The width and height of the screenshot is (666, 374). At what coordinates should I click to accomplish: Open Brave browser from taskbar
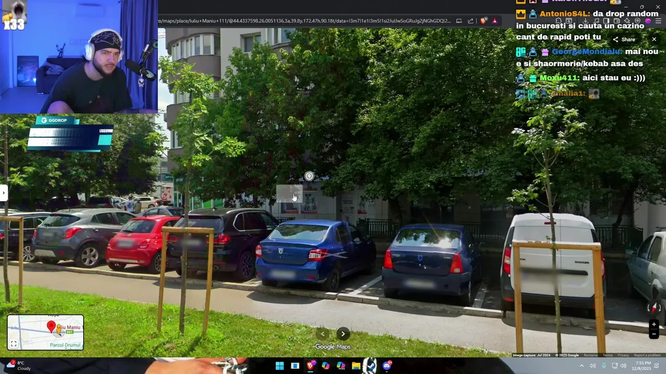(311, 366)
